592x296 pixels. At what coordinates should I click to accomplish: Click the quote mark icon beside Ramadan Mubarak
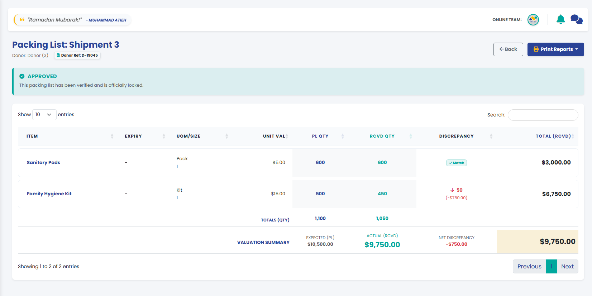pyautogui.click(x=22, y=20)
